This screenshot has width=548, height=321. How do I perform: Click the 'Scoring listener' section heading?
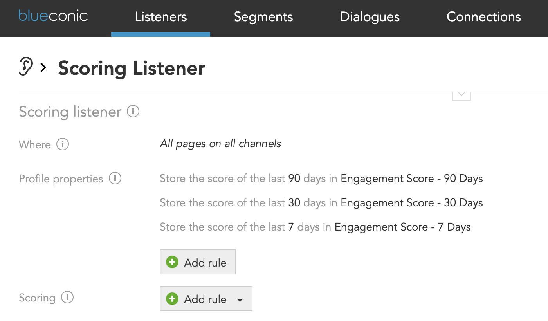[x=70, y=112]
